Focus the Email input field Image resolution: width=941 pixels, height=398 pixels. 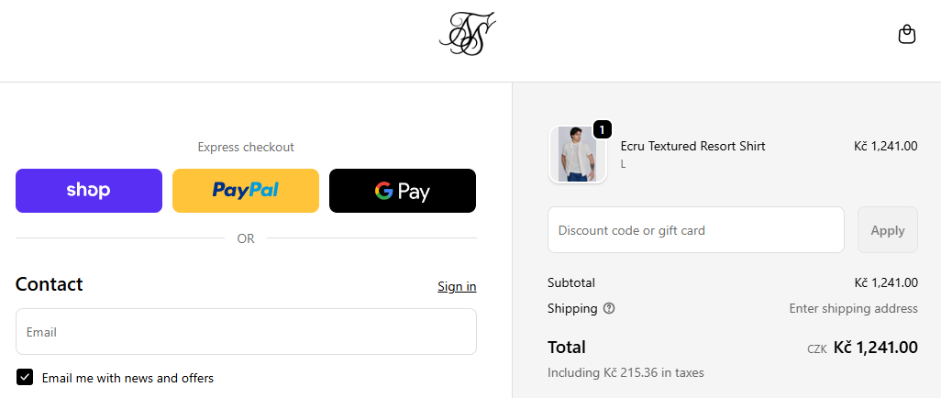(246, 332)
